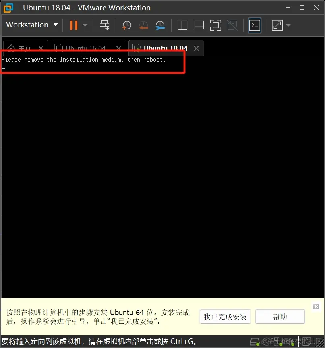
Task: Toggle the thumbnail bar view icon
Action: point(199,25)
